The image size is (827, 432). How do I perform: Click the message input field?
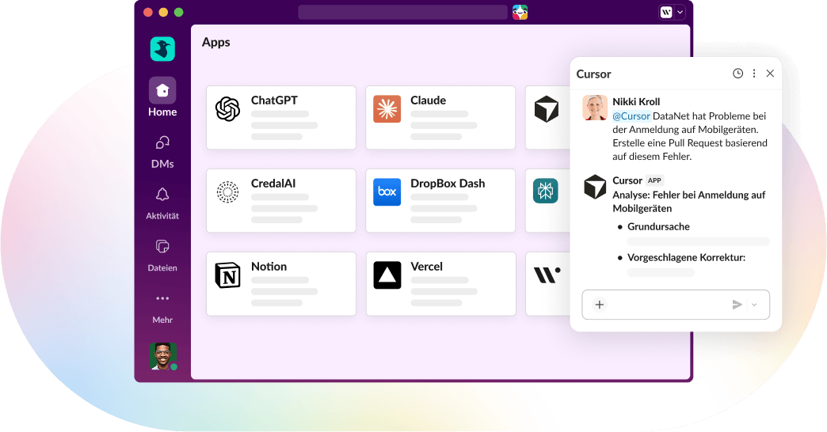coord(676,305)
